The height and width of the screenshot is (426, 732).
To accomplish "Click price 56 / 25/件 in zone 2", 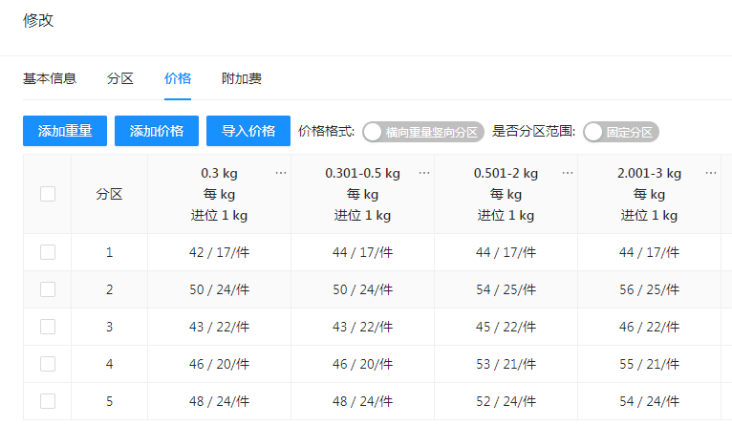I will 649,289.
